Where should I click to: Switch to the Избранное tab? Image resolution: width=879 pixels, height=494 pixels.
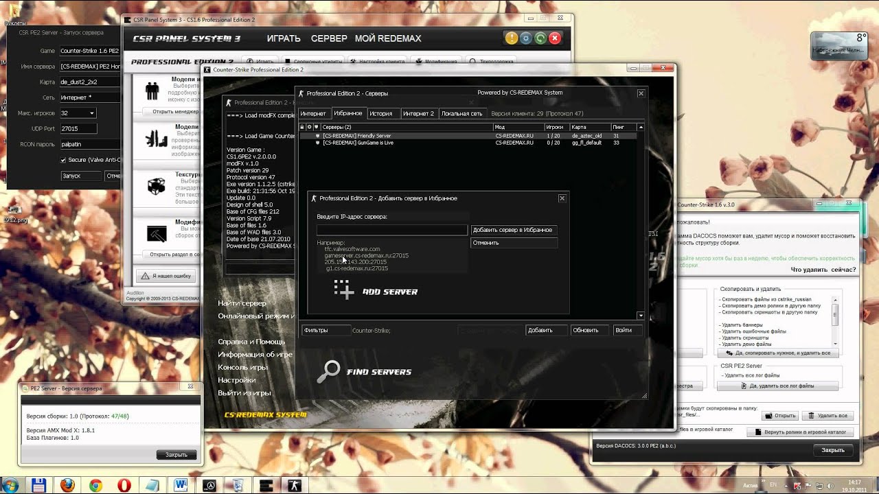click(x=347, y=113)
